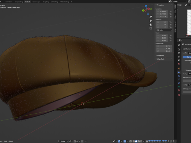Click the Rotation X field

coord(162,22)
